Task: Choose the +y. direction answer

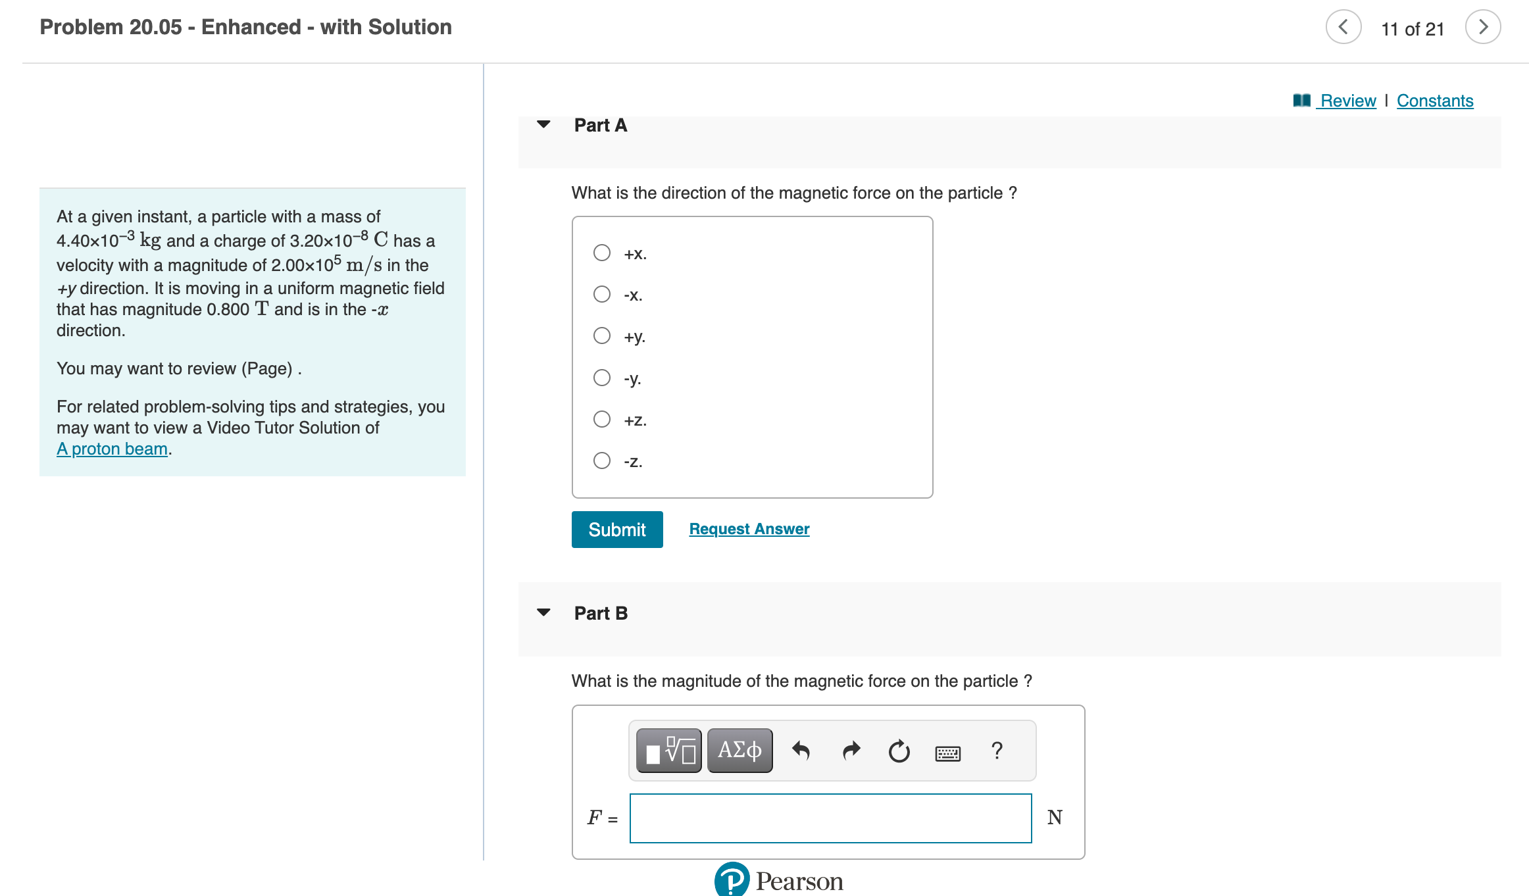Action: [601, 336]
